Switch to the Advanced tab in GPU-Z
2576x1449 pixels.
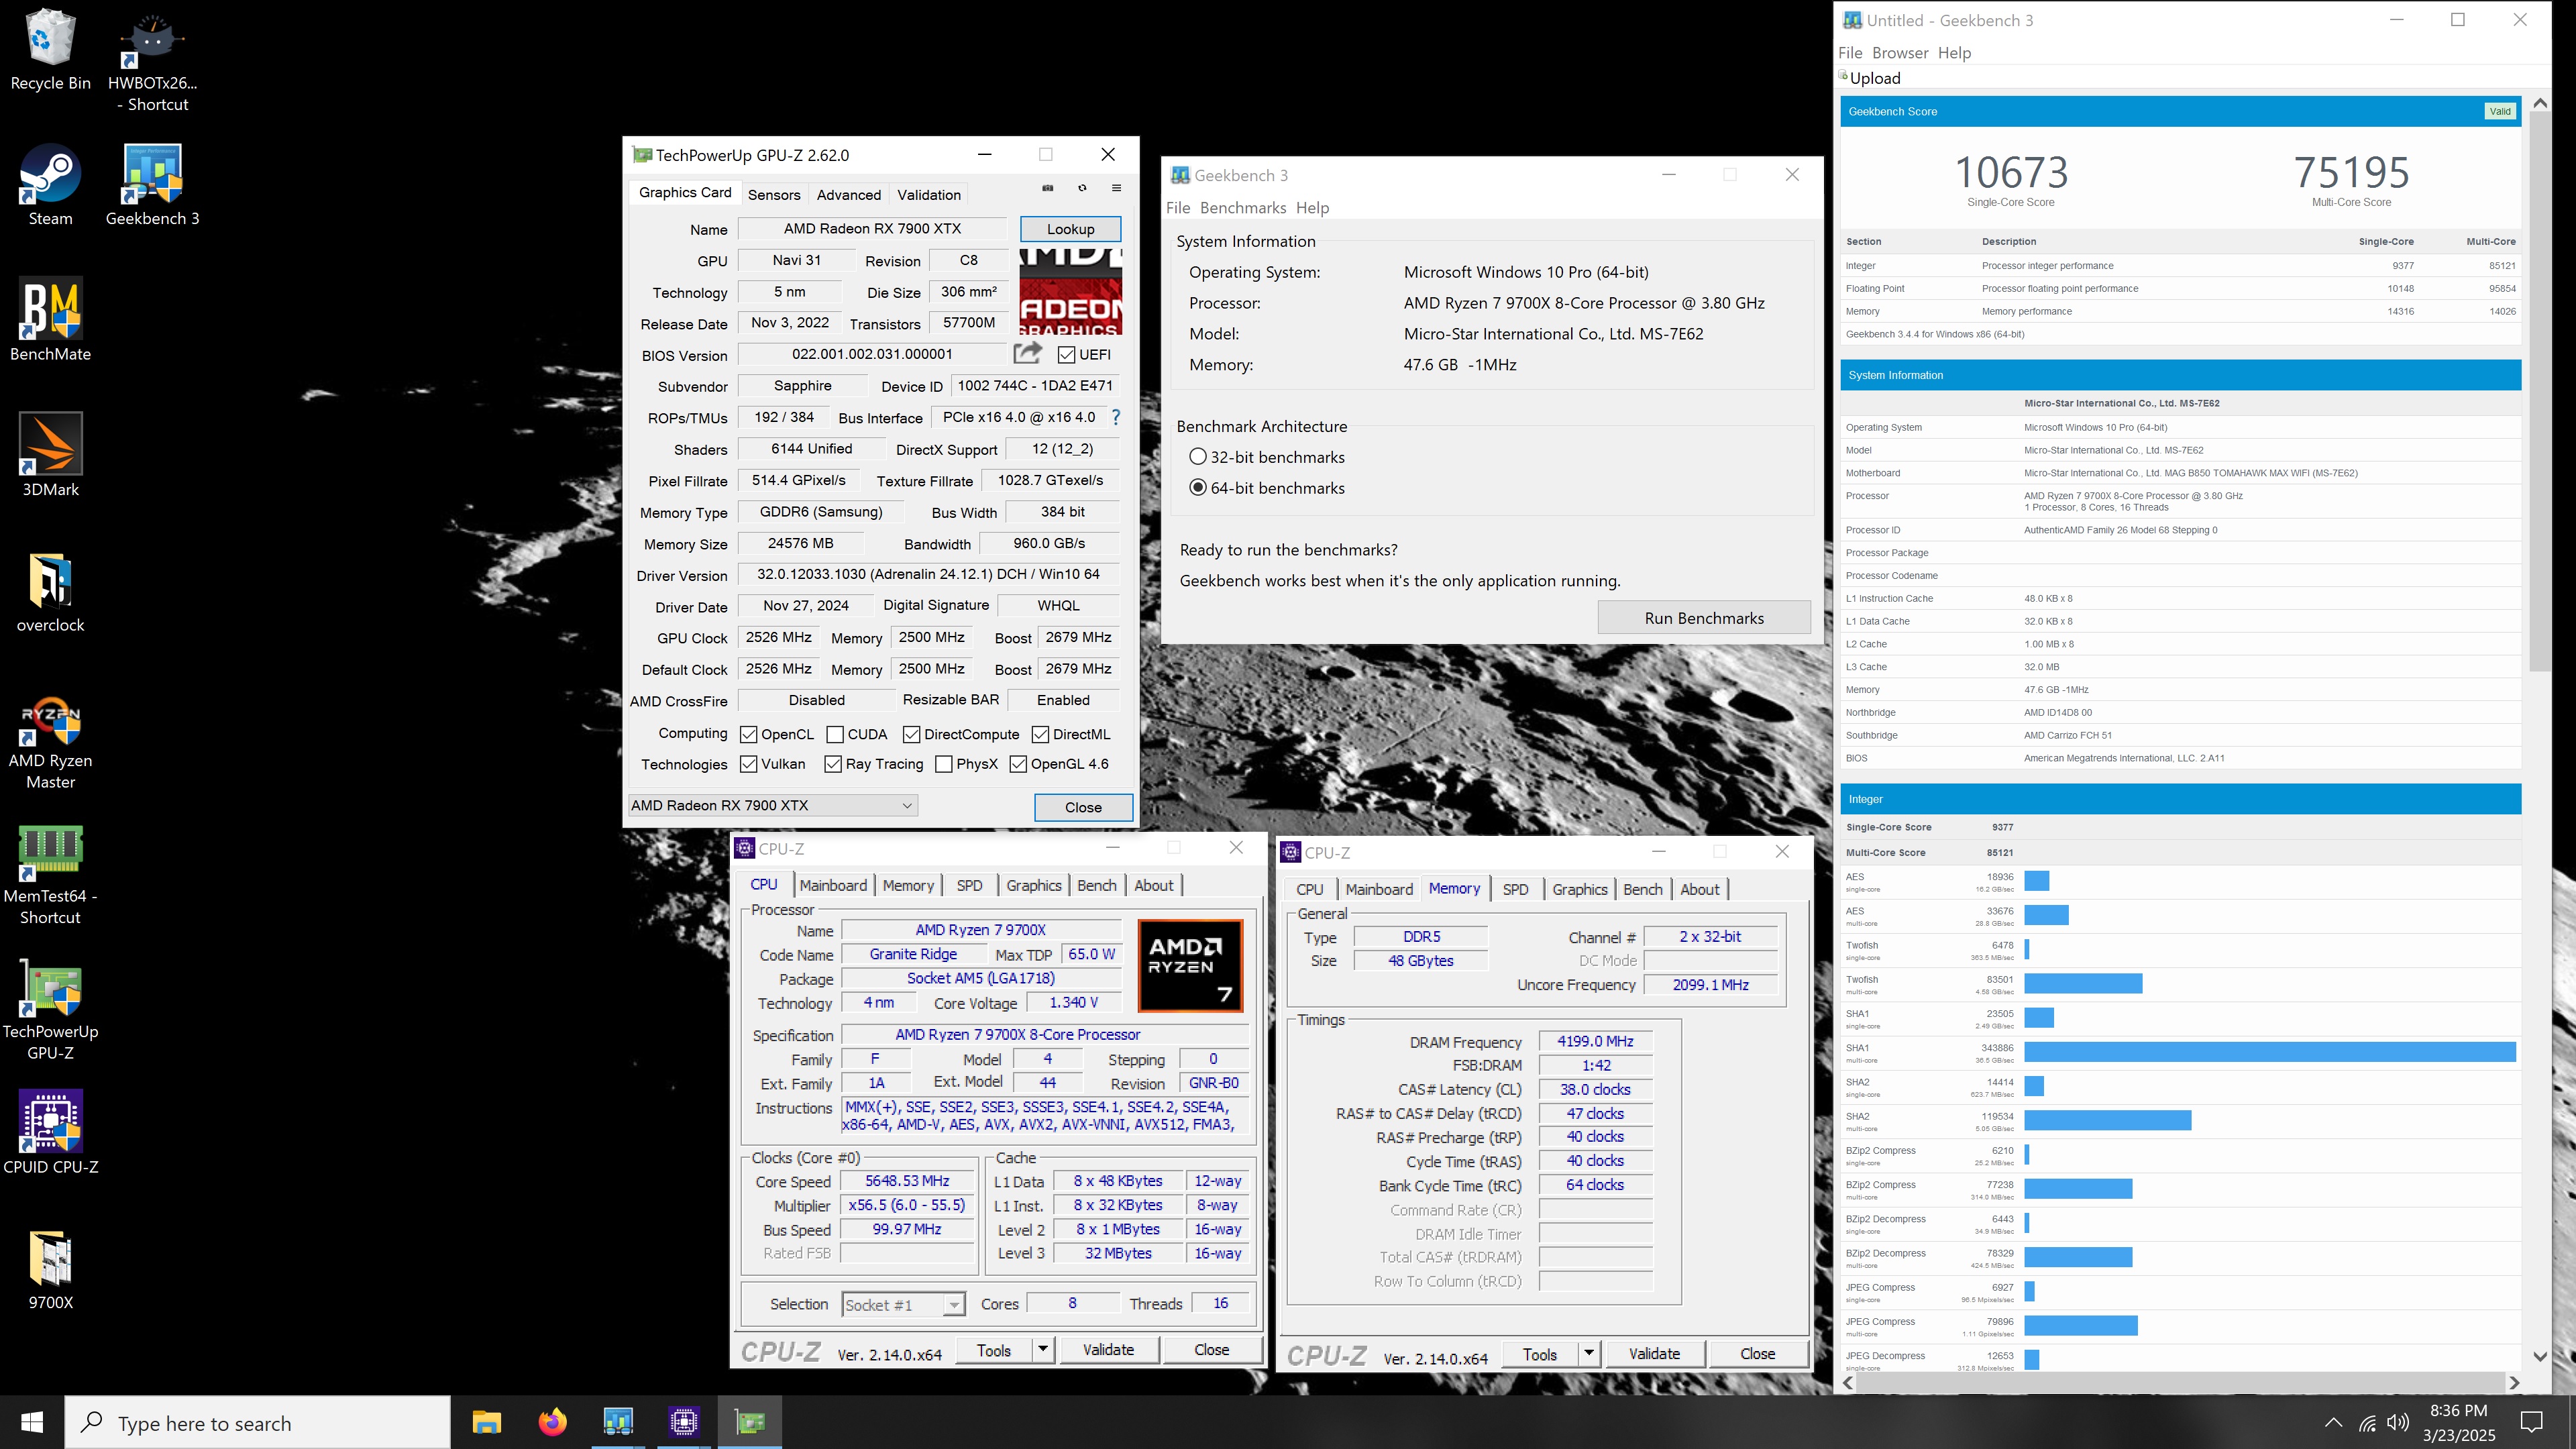(849, 195)
